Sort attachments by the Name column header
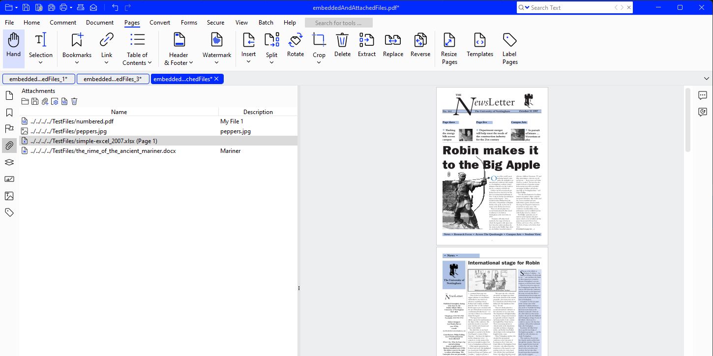The image size is (713, 356). coord(119,112)
